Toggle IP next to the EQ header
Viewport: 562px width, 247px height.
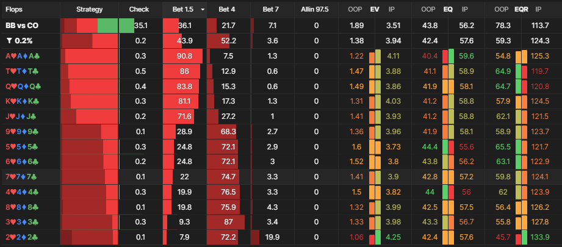click(465, 10)
